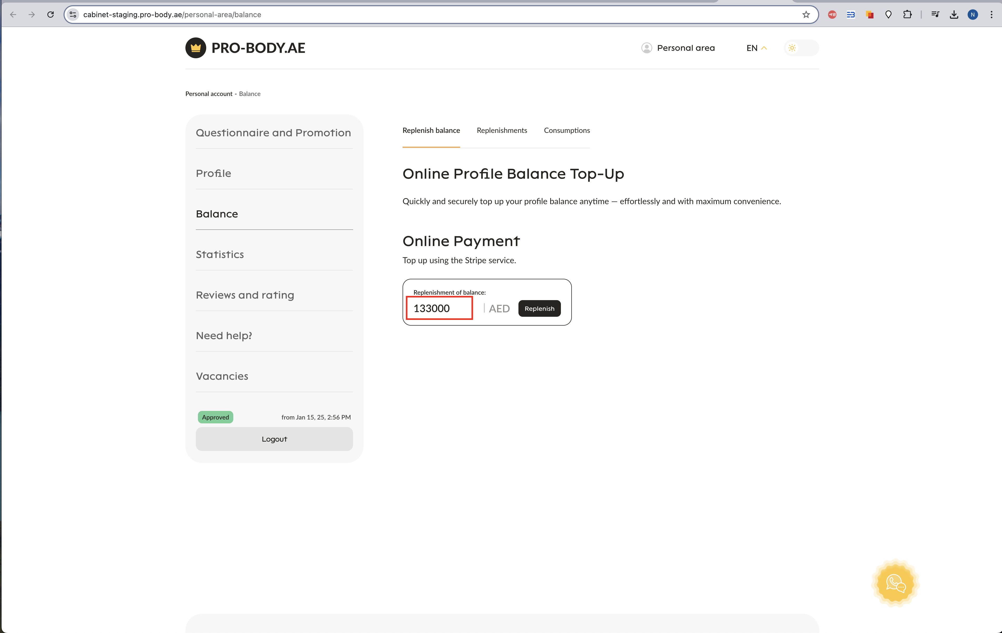1002x633 pixels.
Task: Click the Personal area user avatar icon
Action: click(646, 48)
